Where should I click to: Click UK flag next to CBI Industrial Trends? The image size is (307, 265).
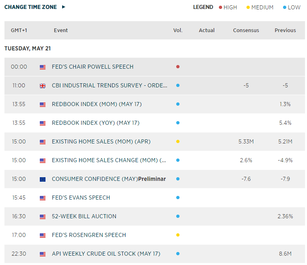[43, 86]
